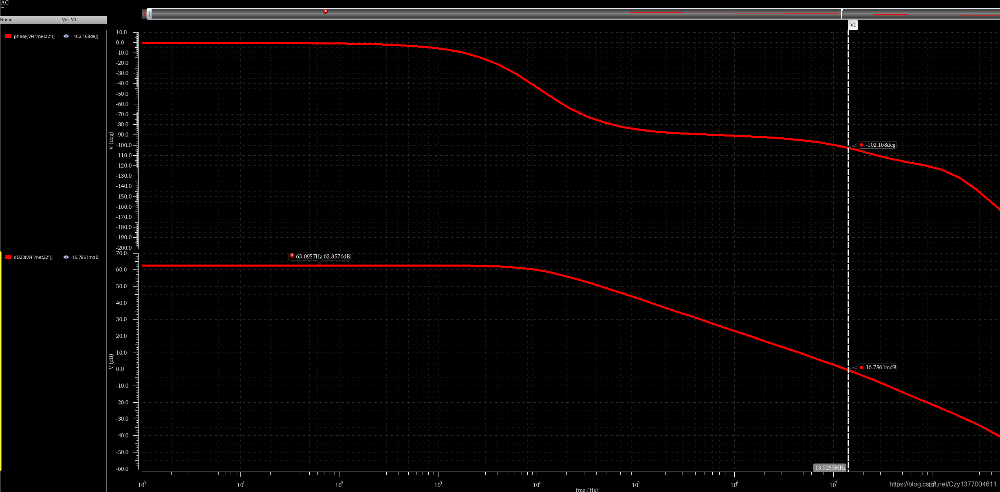Select the 63.0957Hz 62.8576dB marker label
This screenshot has width=1000, height=492.
(322, 256)
